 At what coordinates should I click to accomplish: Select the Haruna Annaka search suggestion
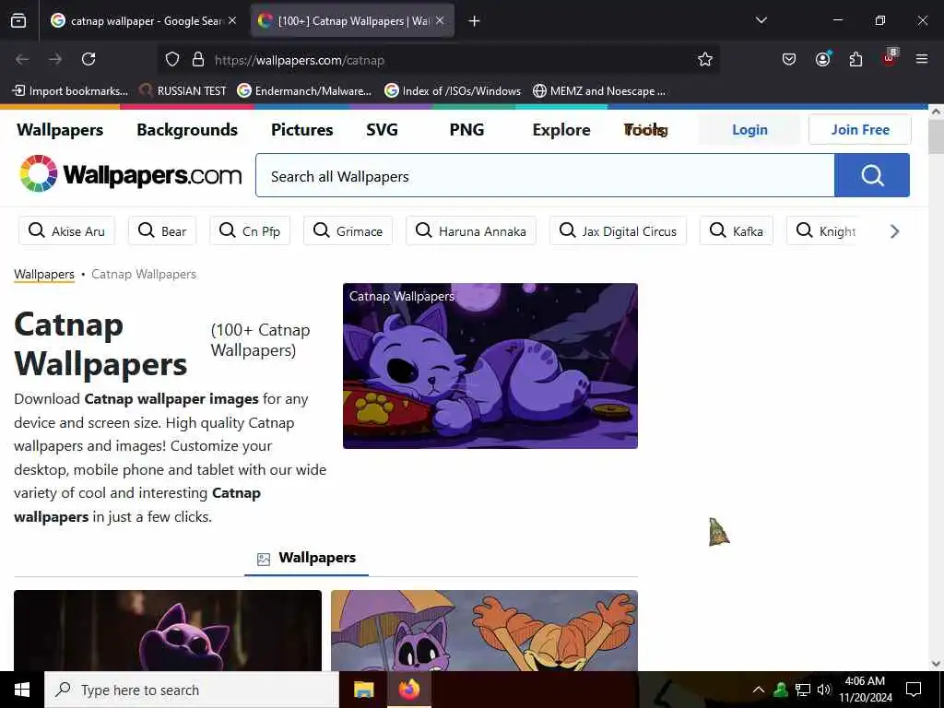(471, 231)
